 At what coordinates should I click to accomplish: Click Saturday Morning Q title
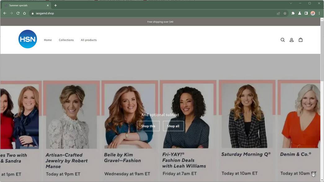pyautogui.click(x=246, y=154)
